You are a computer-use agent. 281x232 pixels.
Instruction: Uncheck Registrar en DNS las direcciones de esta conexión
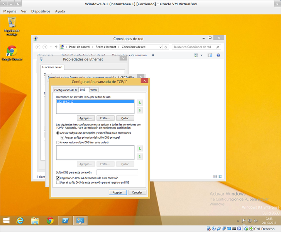coord(58,178)
